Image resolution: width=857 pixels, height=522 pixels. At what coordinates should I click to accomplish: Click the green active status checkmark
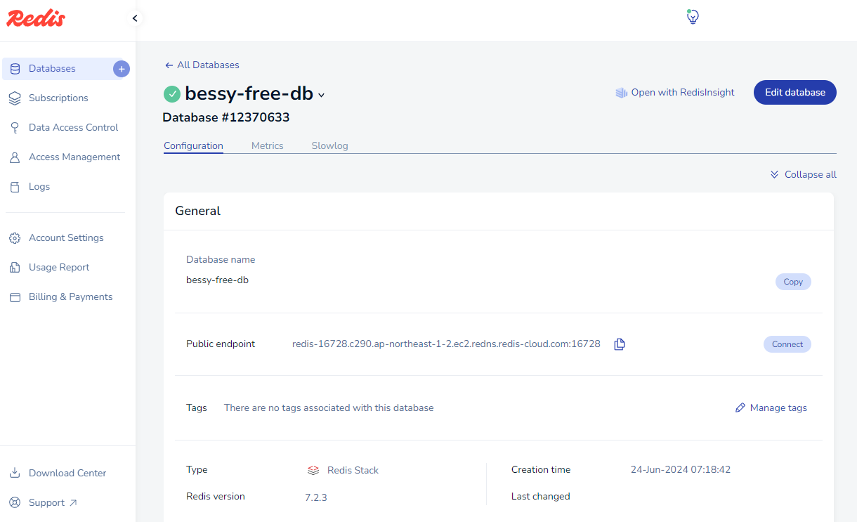[x=172, y=93]
